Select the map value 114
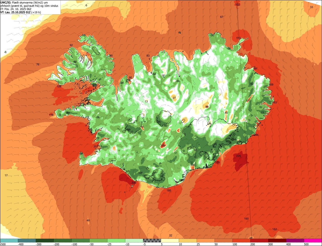The height and width of the screenshot is (246, 322). (x=90, y=91)
